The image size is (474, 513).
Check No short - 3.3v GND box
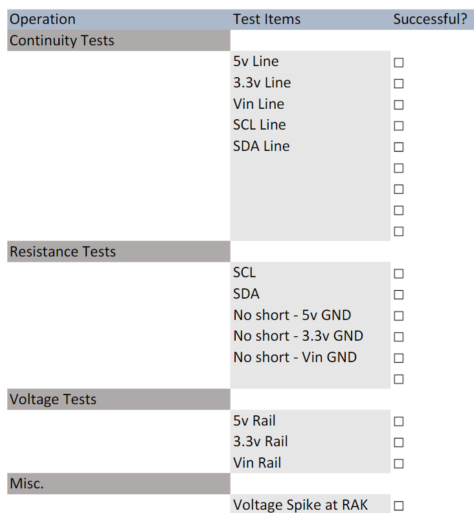398,337
